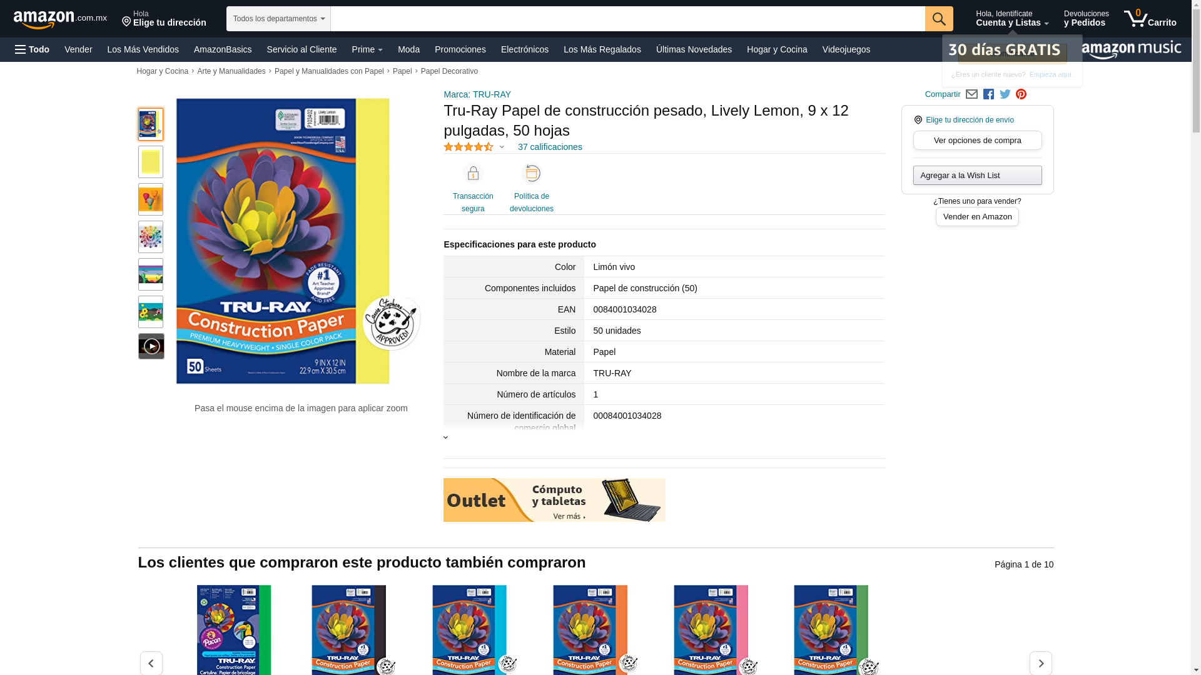Screen dimensions: 1201x675
Task: Share product on Facebook icon
Action: click(988, 94)
